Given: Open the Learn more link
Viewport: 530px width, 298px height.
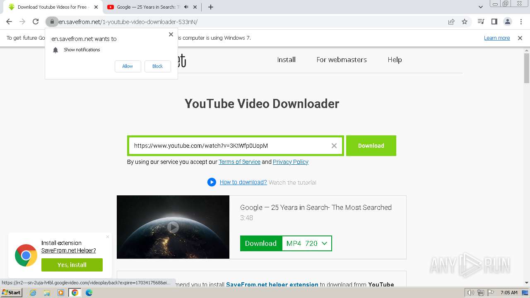Looking at the screenshot, I should [x=497, y=38].
